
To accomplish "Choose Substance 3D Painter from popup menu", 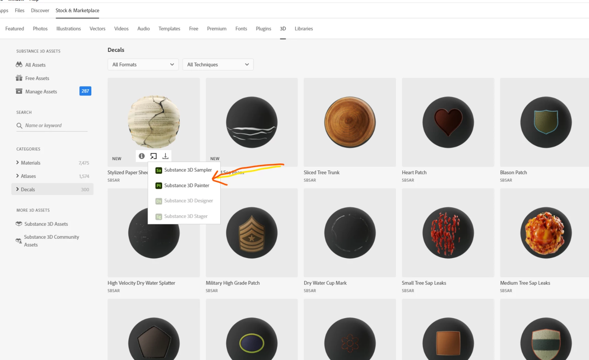I will click(184, 185).
